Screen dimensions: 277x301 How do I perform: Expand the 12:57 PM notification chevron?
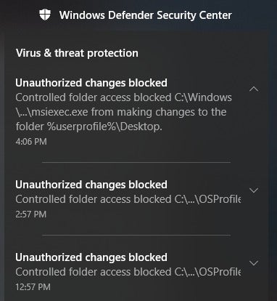tap(254, 263)
